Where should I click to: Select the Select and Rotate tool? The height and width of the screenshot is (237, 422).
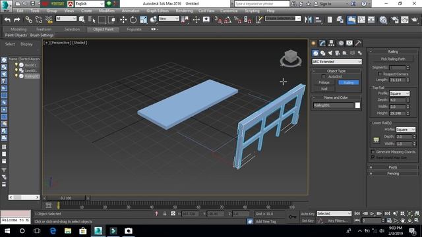tap(133, 19)
